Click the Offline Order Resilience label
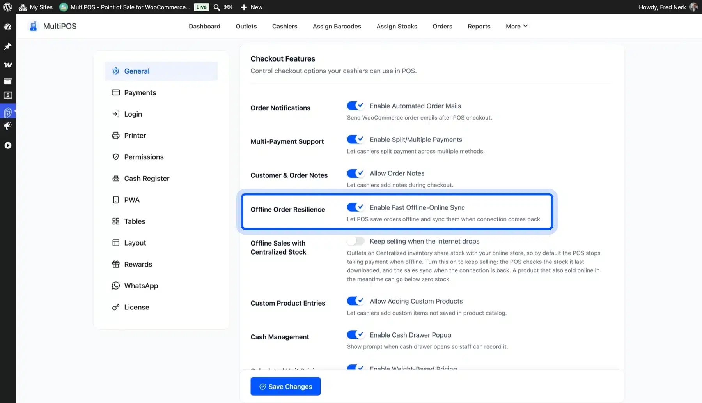This screenshot has height=403, width=702. click(x=287, y=209)
